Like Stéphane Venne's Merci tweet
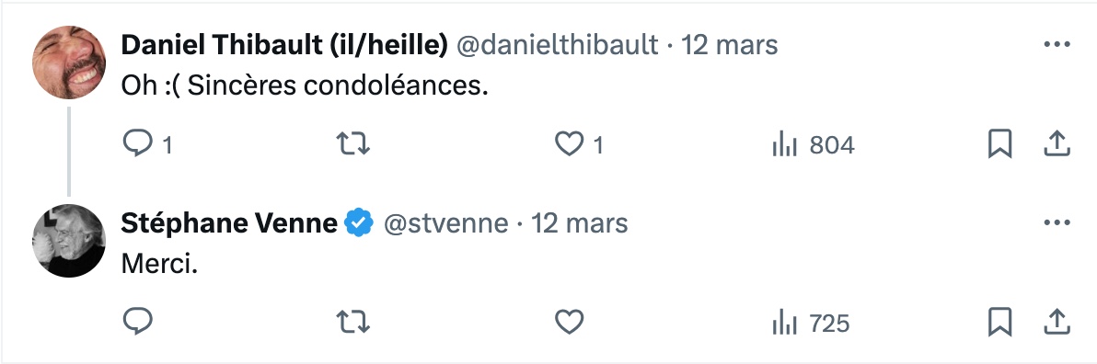This screenshot has width=1097, height=364. coord(569,322)
